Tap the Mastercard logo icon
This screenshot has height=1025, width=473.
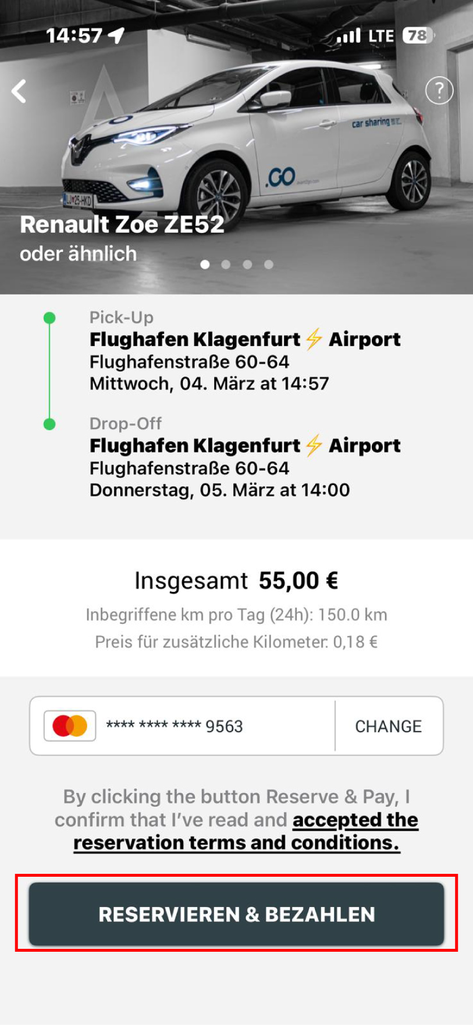point(70,726)
